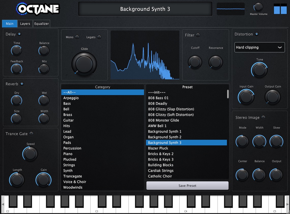This screenshot has height=214, width=290.
Task: Enable Mono mode
Action: [x=77, y=37]
